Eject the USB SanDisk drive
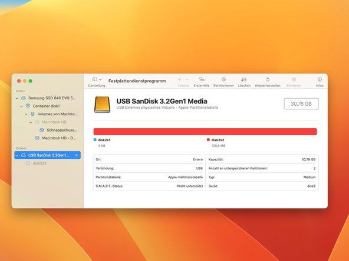 click(77, 155)
